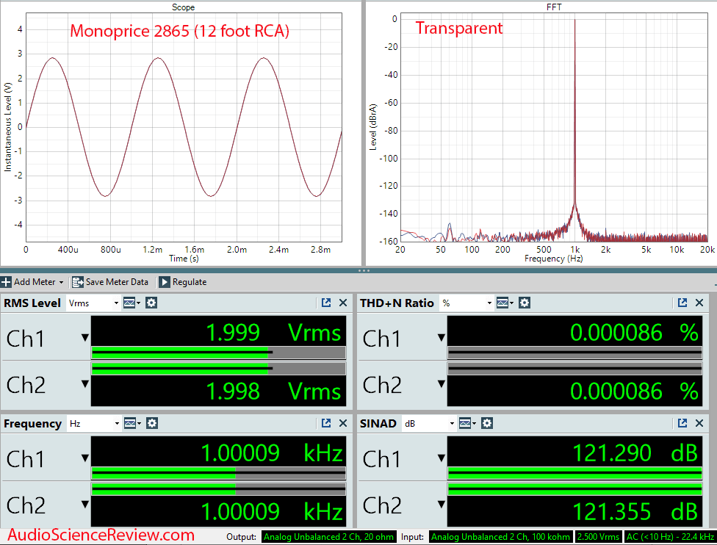Image resolution: width=717 pixels, height=545 pixels.
Task: Click the 'FFT' graph title
Action: (x=554, y=7)
